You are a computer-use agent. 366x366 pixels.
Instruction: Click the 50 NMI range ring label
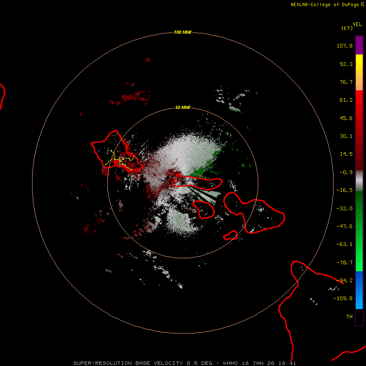point(183,107)
